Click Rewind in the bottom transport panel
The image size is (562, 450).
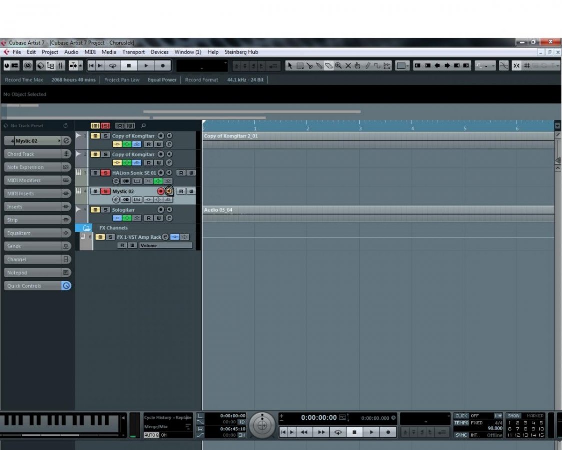tap(304, 432)
